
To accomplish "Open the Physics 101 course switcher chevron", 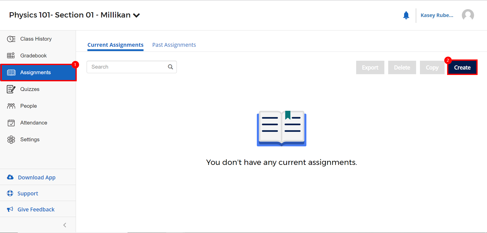I will 136,15.
